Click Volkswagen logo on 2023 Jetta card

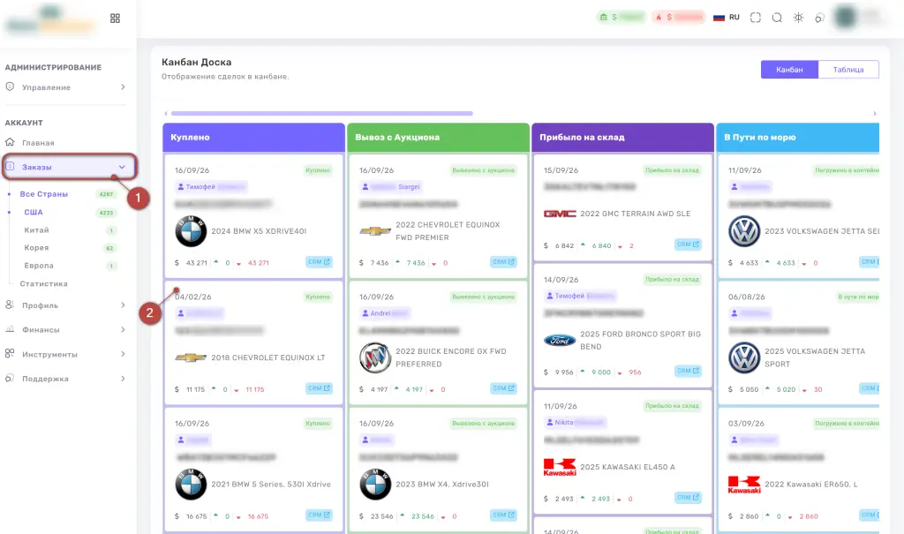tap(744, 231)
